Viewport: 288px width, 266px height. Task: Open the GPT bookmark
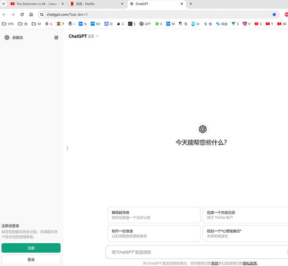(x=145, y=24)
